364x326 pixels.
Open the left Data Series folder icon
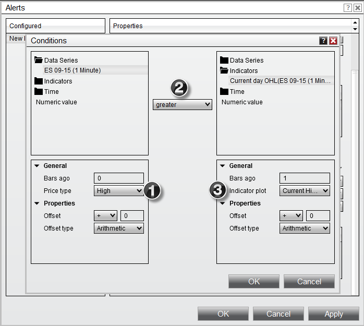pos(38,61)
